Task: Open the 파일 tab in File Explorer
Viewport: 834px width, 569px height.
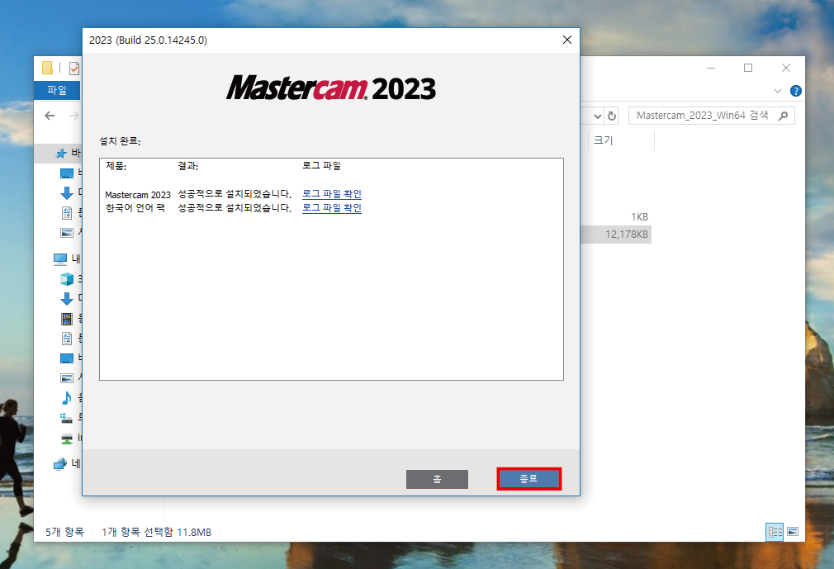Action: click(57, 90)
